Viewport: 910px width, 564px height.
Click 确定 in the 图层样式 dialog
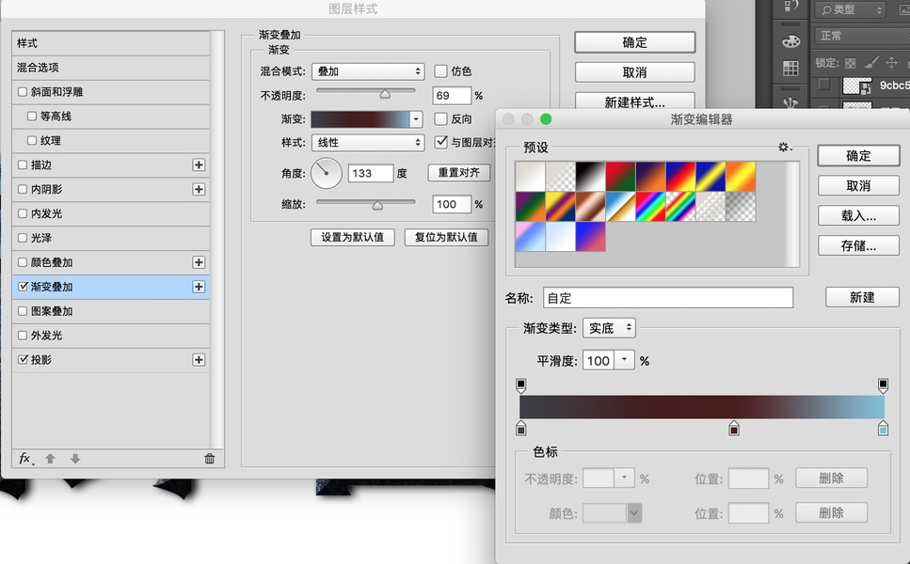(635, 42)
